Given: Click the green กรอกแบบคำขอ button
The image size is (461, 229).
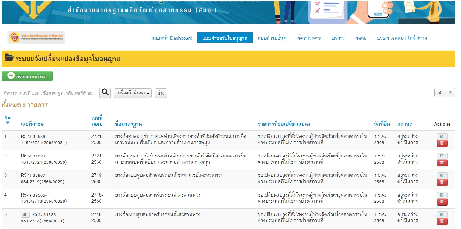Looking at the screenshot, I should pos(27,76).
